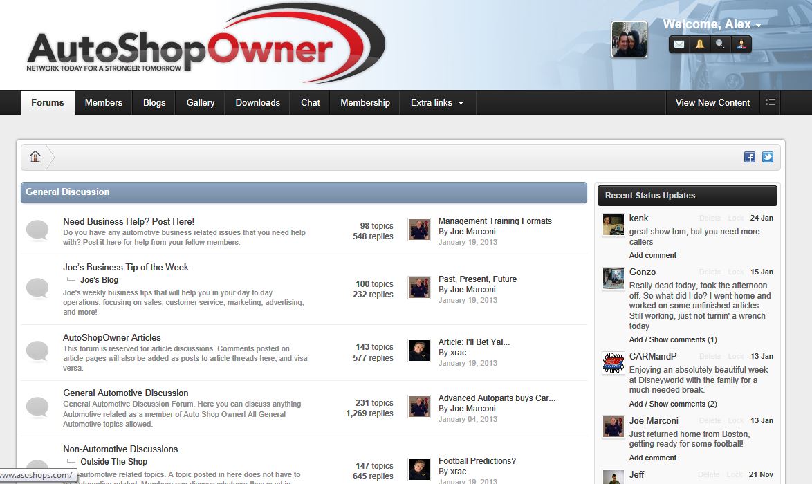Lock Gonzo's status update
812x484 pixels.
[x=735, y=272]
